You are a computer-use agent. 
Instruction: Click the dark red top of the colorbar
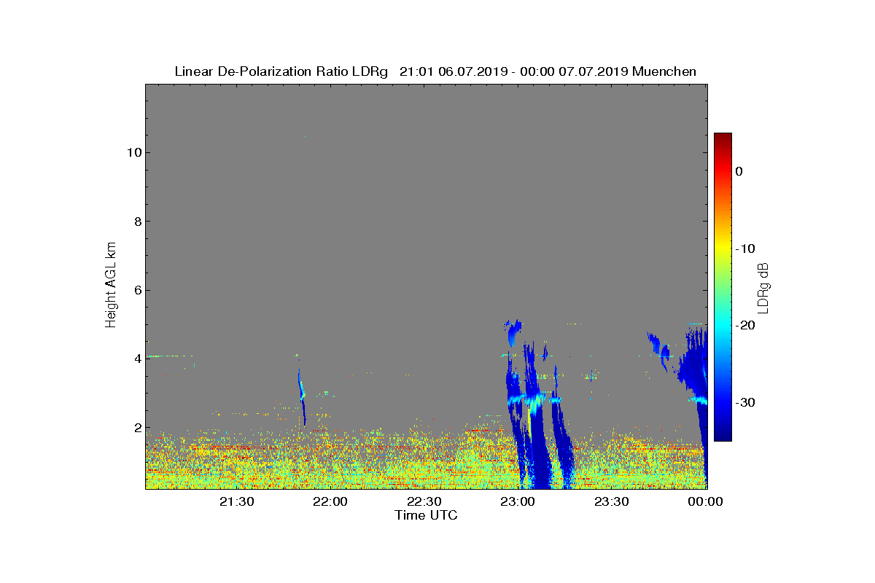click(x=723, y=138)
